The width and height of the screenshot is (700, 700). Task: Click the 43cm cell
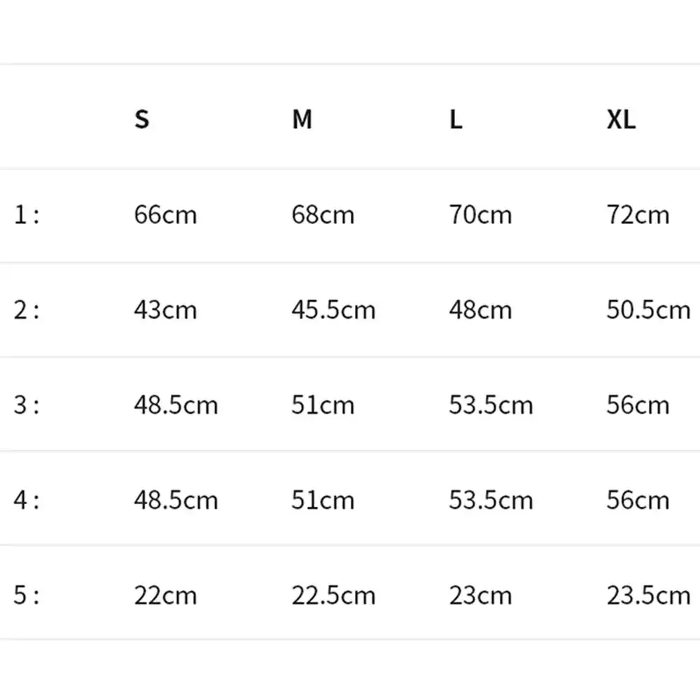click(165, 309)
